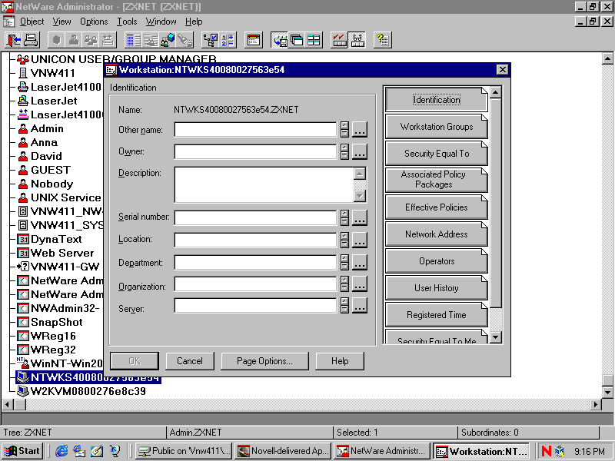Open the Window menu
615x461 pixels.
point(161,22)
